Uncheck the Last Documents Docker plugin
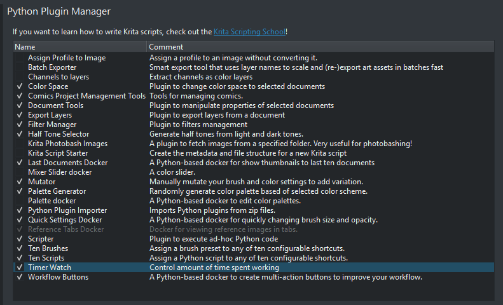 pos(20,163)
